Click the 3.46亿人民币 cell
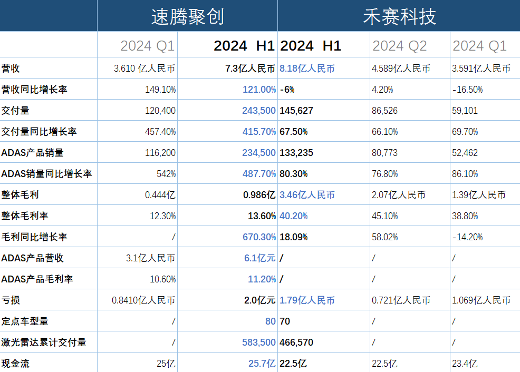The width and height of the screenshot is (520, 372). click(324, 194)
